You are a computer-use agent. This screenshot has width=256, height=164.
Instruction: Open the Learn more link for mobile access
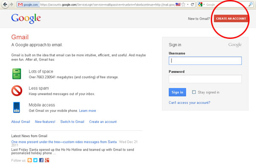pyautogui.click(x=87, y=111)
